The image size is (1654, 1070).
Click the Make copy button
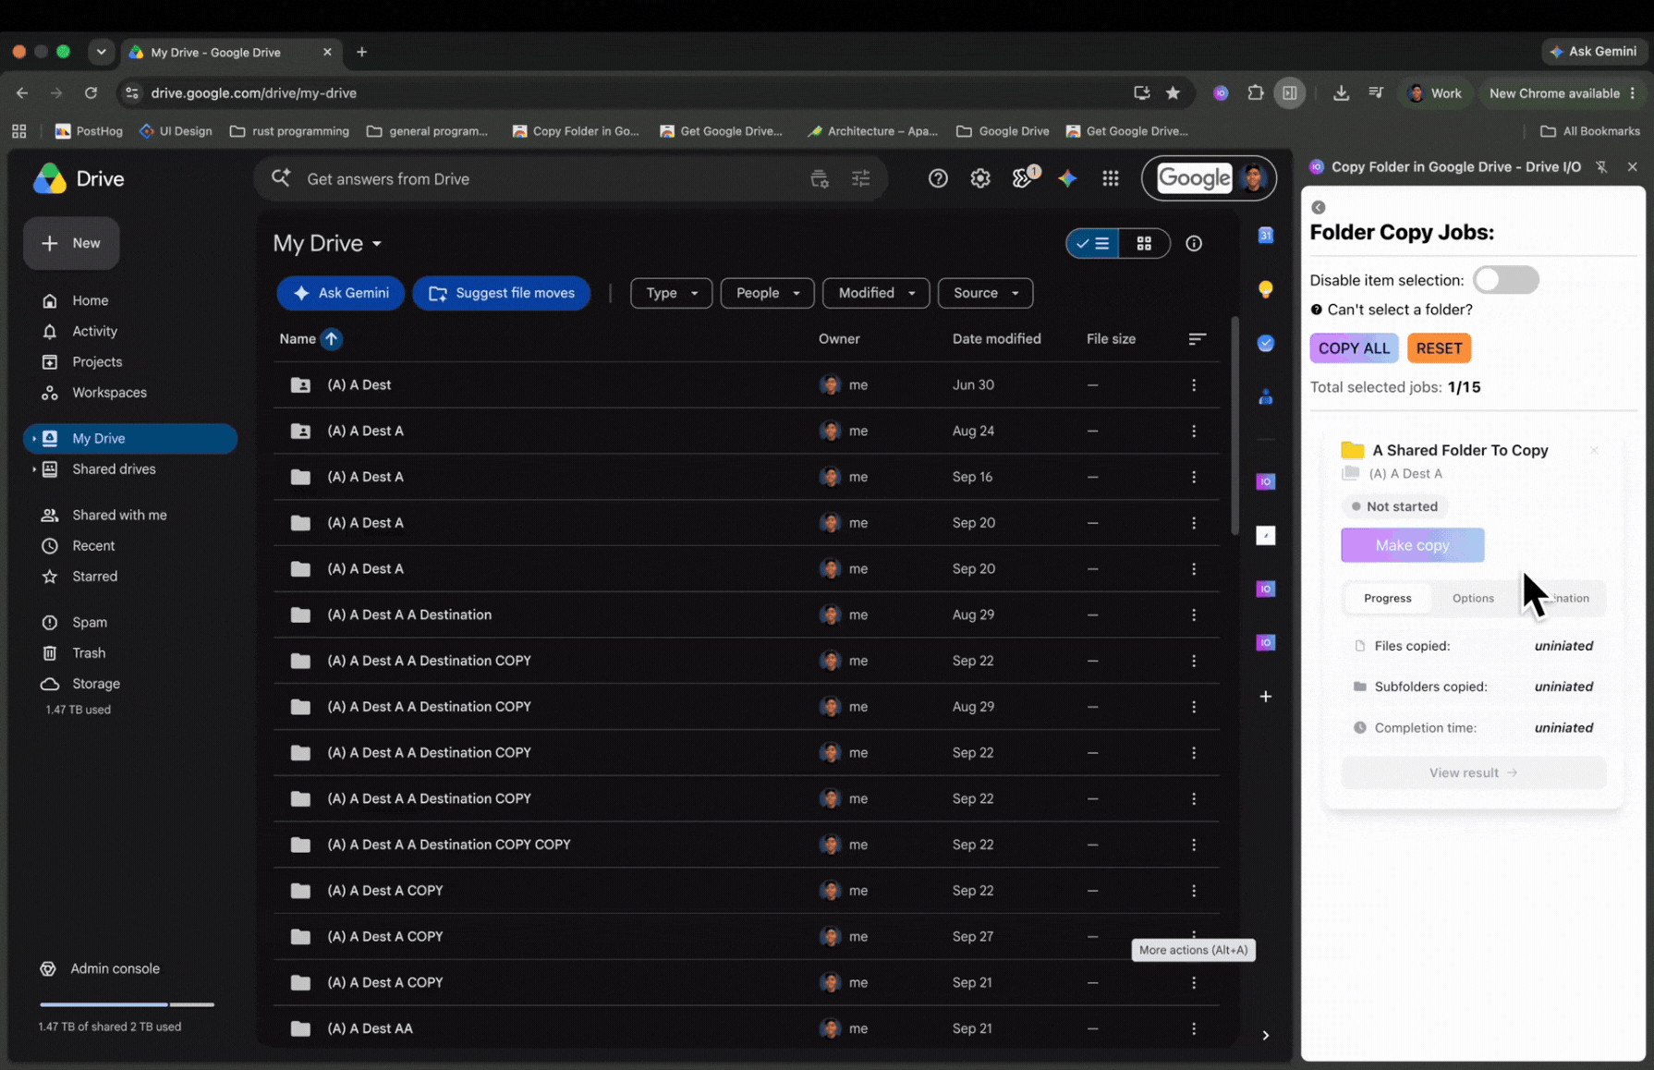click(1412, 545)
